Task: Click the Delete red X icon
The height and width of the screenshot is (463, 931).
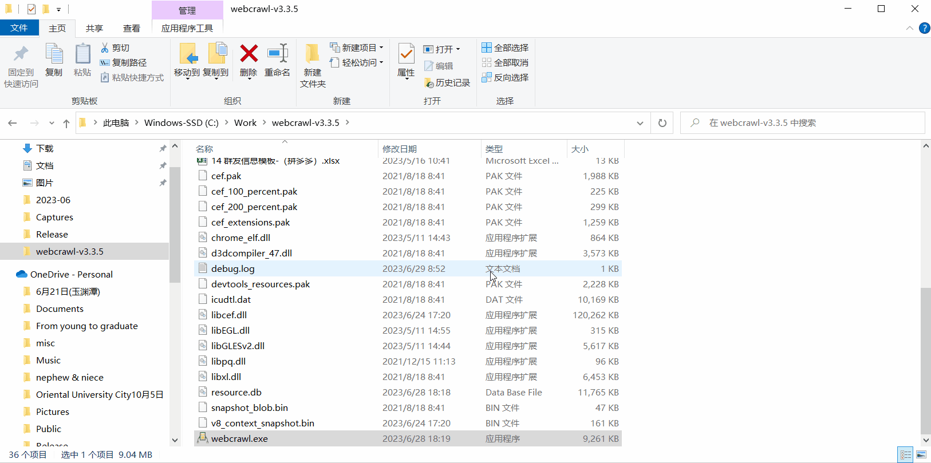Action: [x=248, y=54]
